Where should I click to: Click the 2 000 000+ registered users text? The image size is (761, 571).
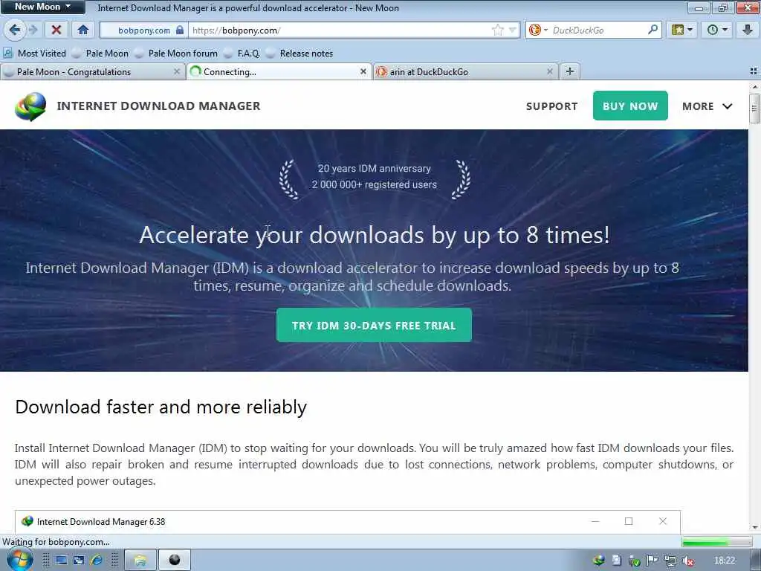(375, 184)
